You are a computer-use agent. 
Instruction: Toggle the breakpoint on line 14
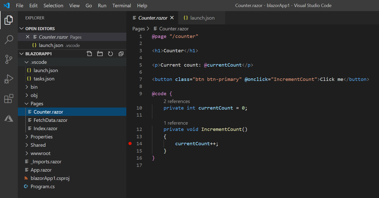tap(130, 143)
